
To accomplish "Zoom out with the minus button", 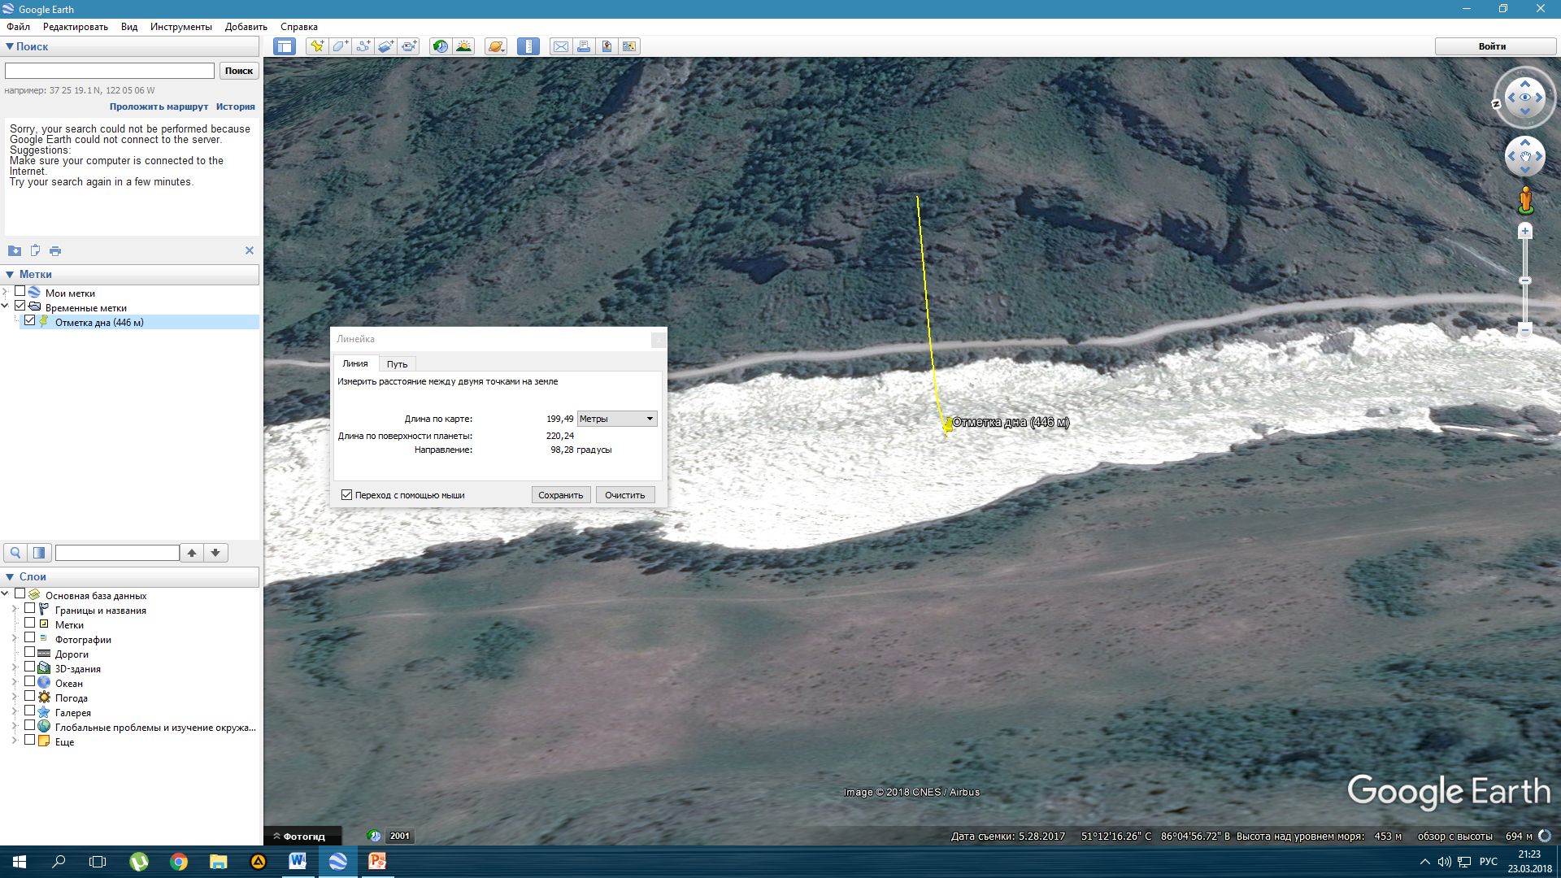I will [1525, 329].
